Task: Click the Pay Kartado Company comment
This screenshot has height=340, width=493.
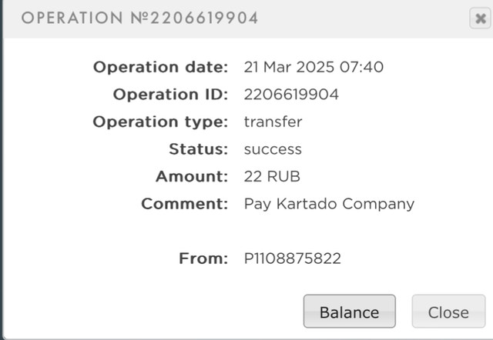Action: coord(329,204)
